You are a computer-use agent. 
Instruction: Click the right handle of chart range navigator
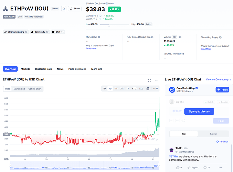click(x=159, y=165)
